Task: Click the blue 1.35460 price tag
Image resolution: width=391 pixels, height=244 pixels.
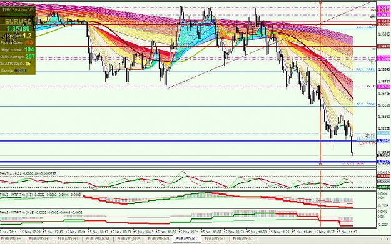Action: pyautogui.click(x=383, y=141)
